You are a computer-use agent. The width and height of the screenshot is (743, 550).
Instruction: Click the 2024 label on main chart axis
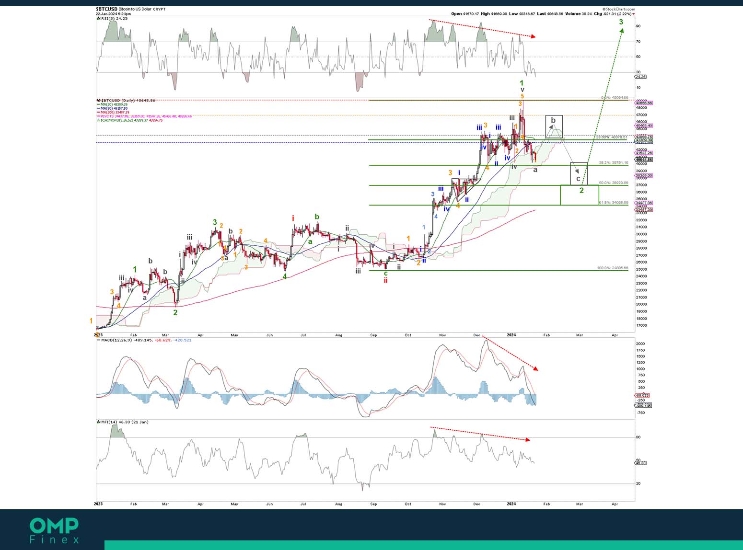511,335
